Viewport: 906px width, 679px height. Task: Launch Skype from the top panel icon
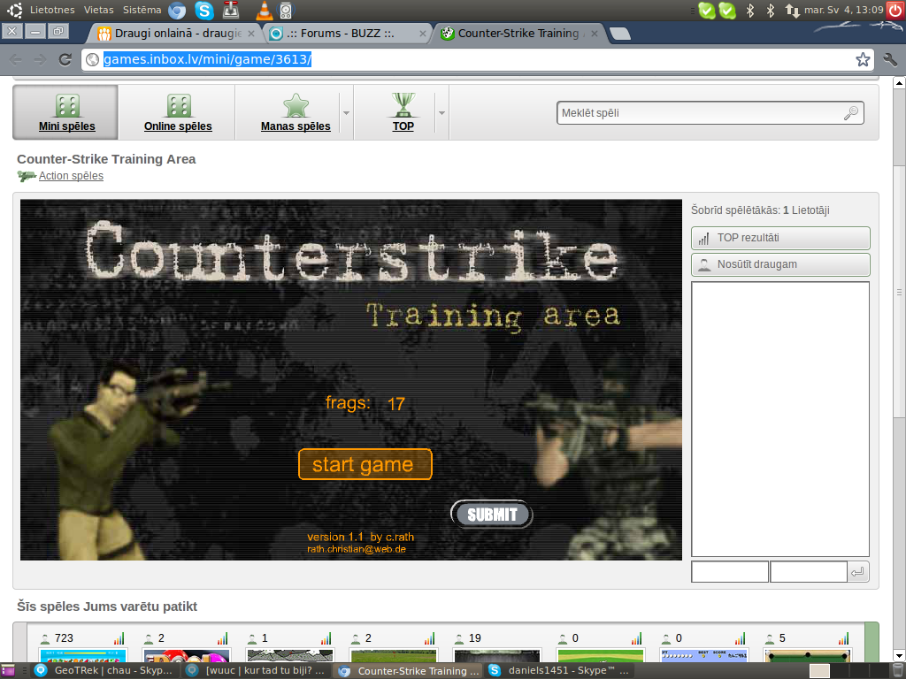pos(204,11)
